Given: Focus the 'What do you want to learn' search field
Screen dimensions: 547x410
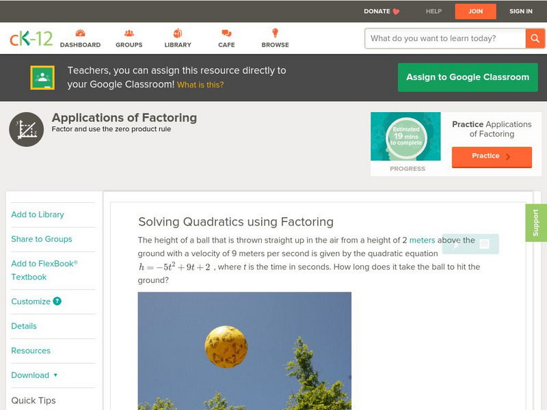Looking at the screenshot, I should tap(445, 38).
